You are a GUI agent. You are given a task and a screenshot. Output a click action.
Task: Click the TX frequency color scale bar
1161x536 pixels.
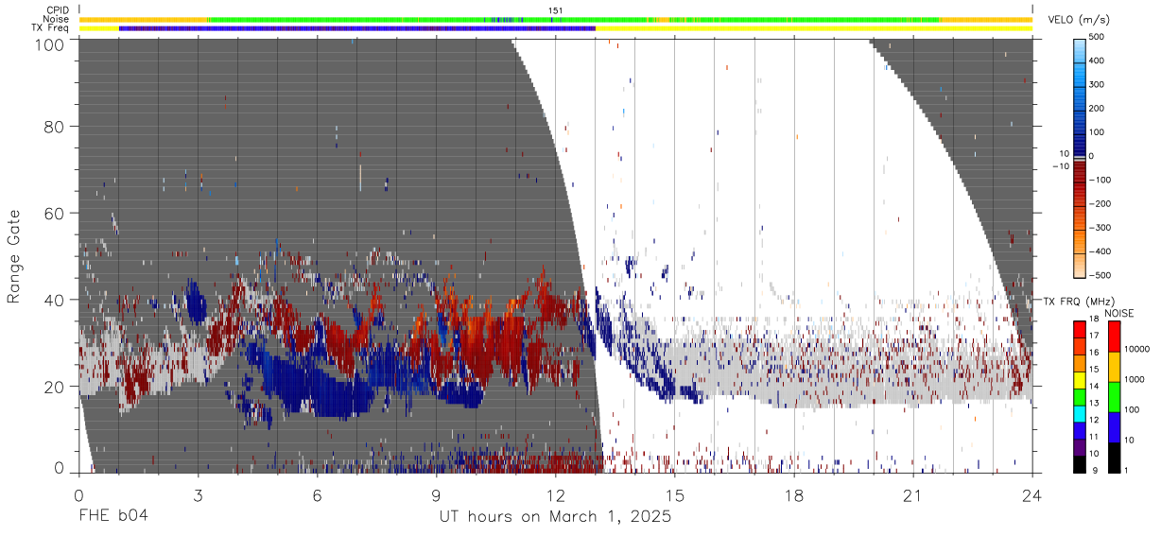(1080, 397)
